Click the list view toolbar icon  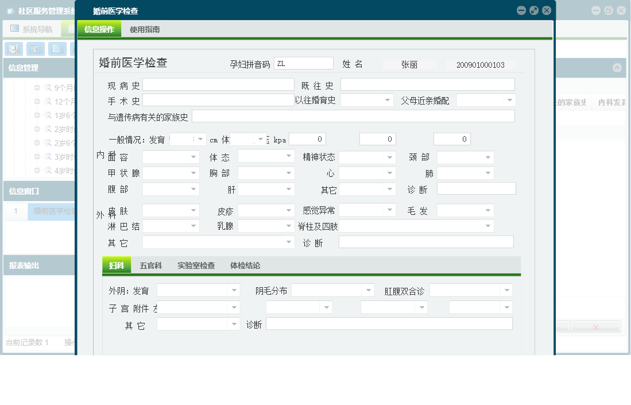[36, 49]
